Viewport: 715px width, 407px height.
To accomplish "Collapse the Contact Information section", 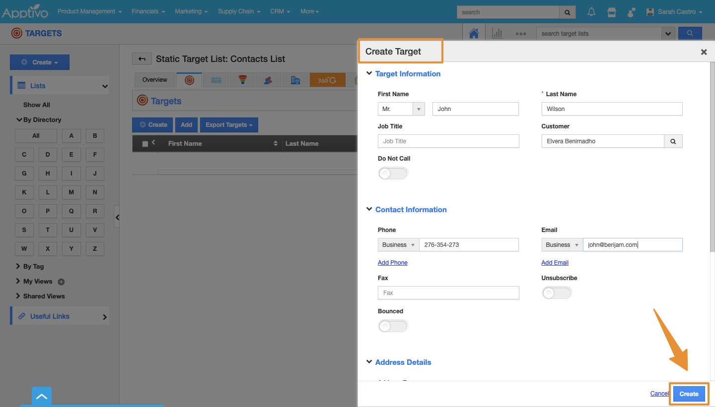I will coord(369,209).
